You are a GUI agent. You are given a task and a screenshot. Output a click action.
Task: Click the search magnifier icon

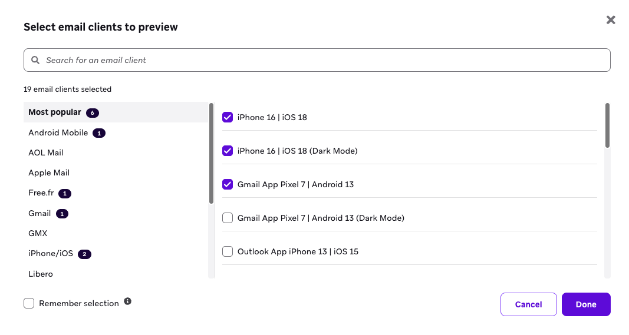click(35, 60)
